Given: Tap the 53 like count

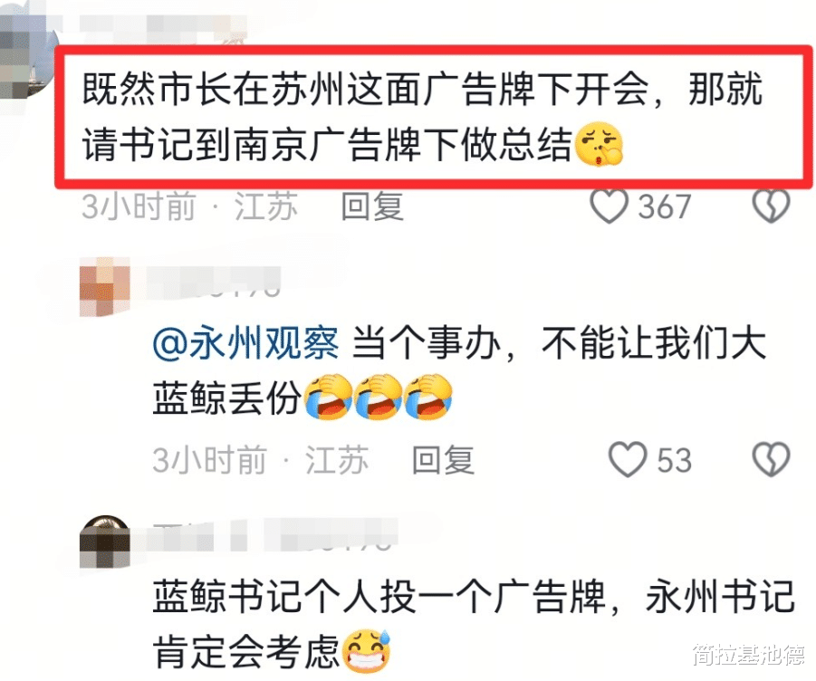Looking at the screenshot, I should tap(675, 460).
